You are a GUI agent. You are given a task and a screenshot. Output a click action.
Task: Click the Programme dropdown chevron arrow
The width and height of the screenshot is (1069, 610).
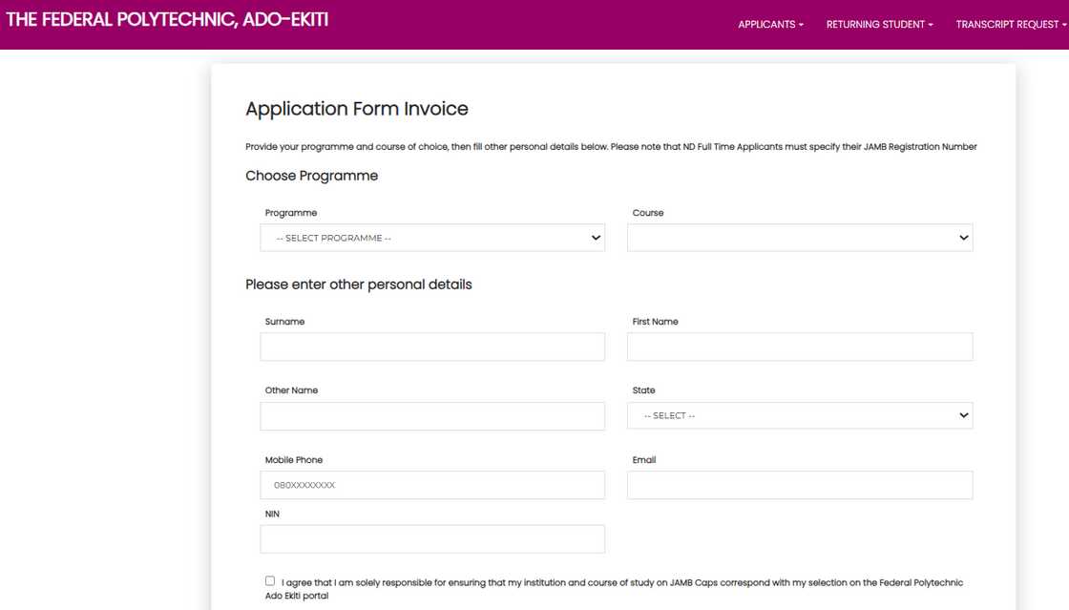[x=596, y=238]
